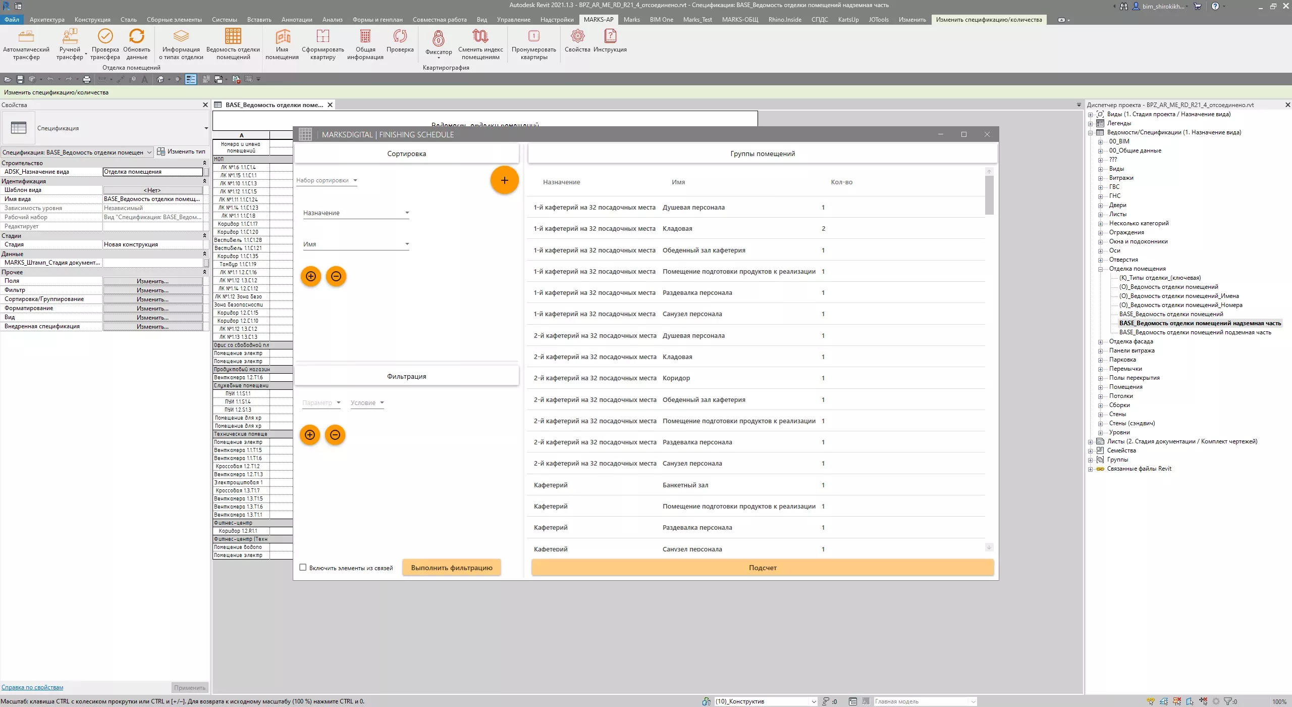The height and width of the screenshot is (707, 1292).
Task: Open Ведомость отделки помещений tool
Action: pyautogui.click(x=233, y=37)
